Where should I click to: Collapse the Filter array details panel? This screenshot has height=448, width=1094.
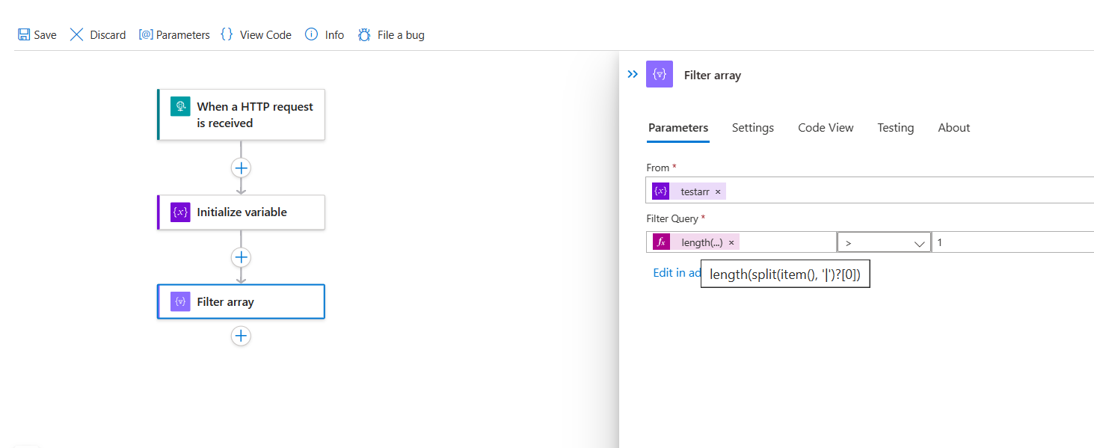pos(633,74)
